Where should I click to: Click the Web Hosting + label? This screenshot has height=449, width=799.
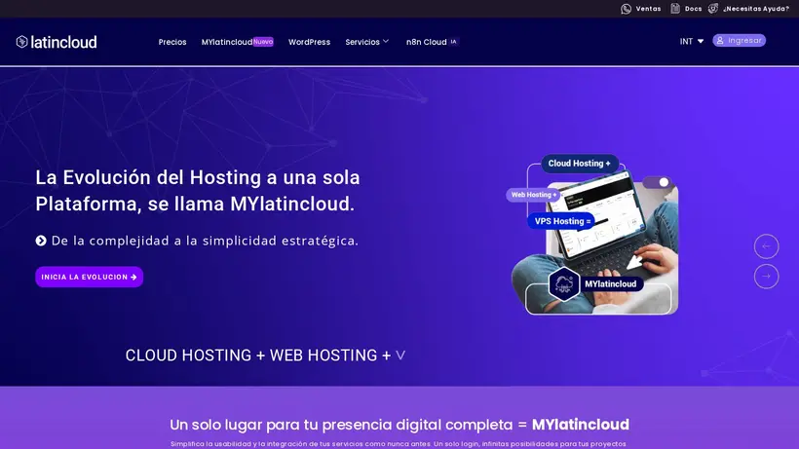point(534,195)
